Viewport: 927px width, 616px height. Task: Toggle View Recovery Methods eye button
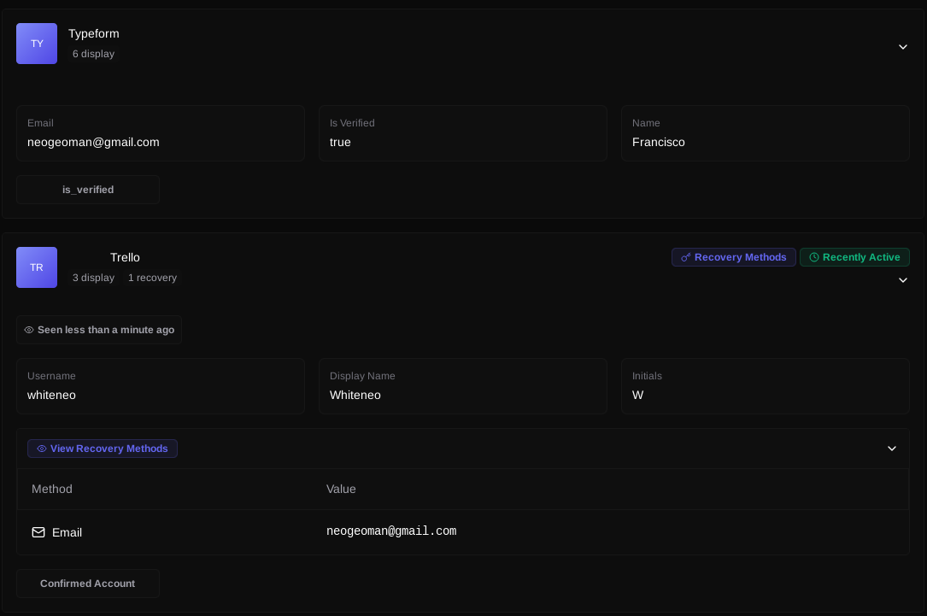(103, 449)
